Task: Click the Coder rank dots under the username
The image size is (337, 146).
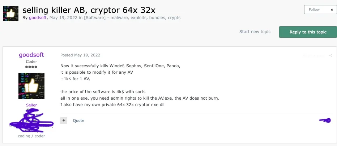Action: click(31, 67)
